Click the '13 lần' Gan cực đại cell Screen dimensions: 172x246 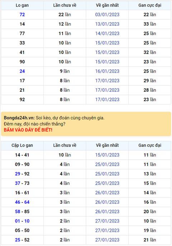(150, 174)
